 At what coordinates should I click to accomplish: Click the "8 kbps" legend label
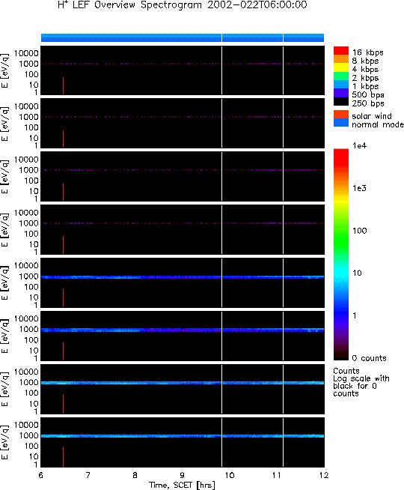(x=365, y=61)
